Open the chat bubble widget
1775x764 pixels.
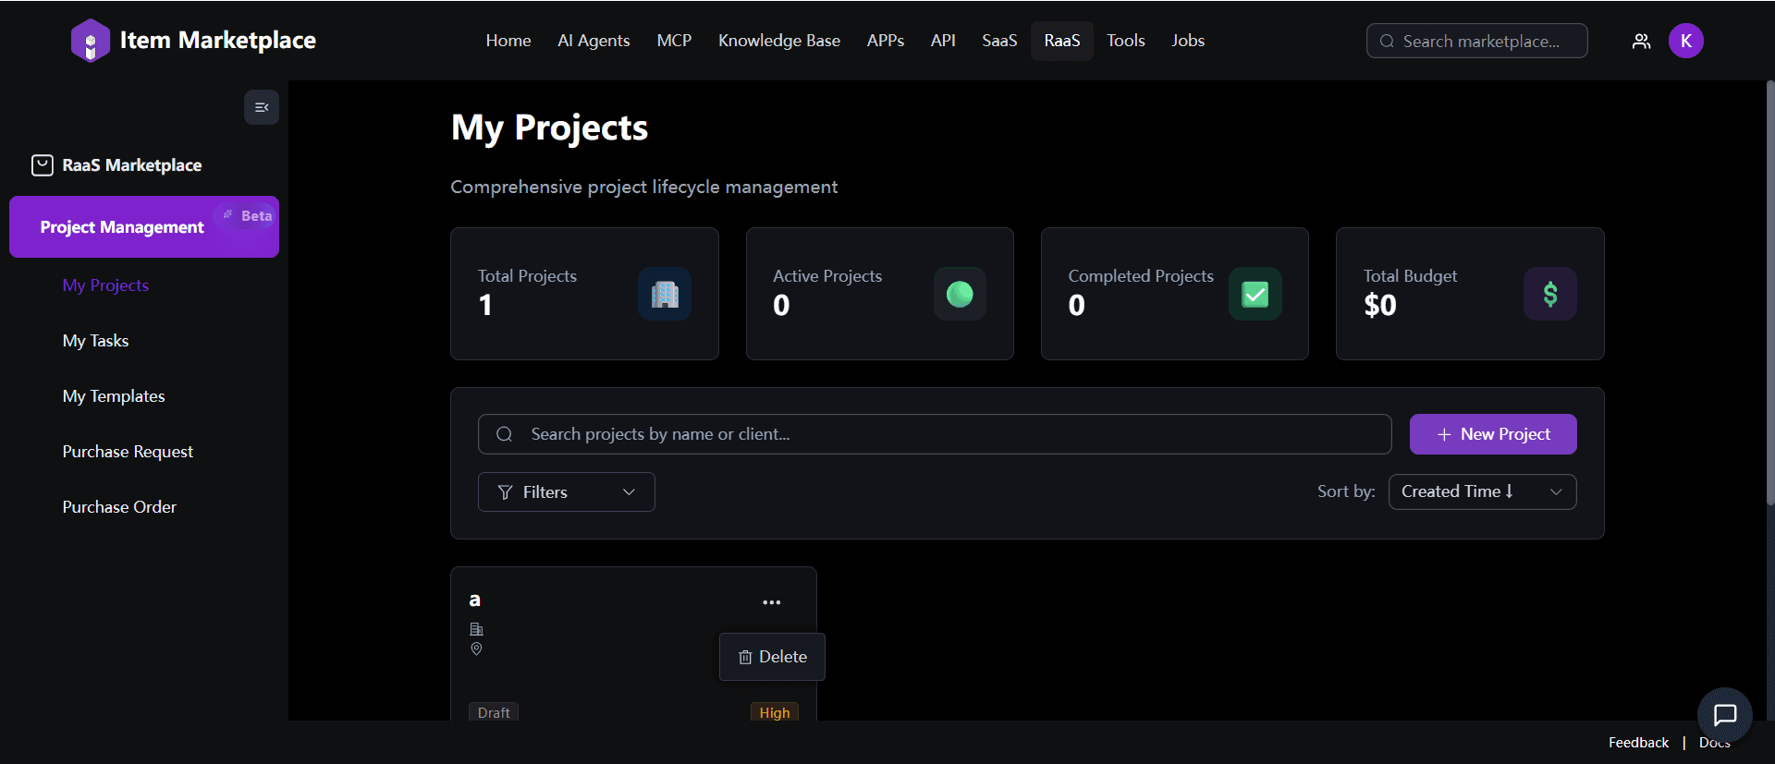coord(1725,715)
